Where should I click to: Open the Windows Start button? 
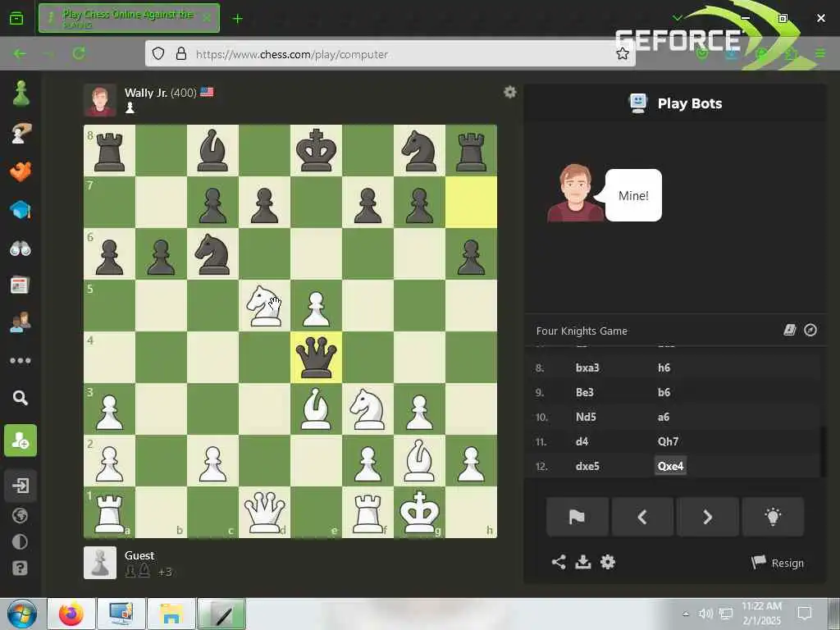tap(22, 614)
